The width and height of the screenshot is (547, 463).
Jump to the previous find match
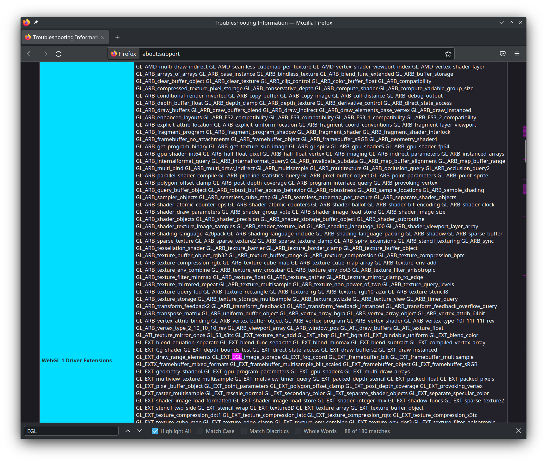pyautogui.click(x=128, y=431)
